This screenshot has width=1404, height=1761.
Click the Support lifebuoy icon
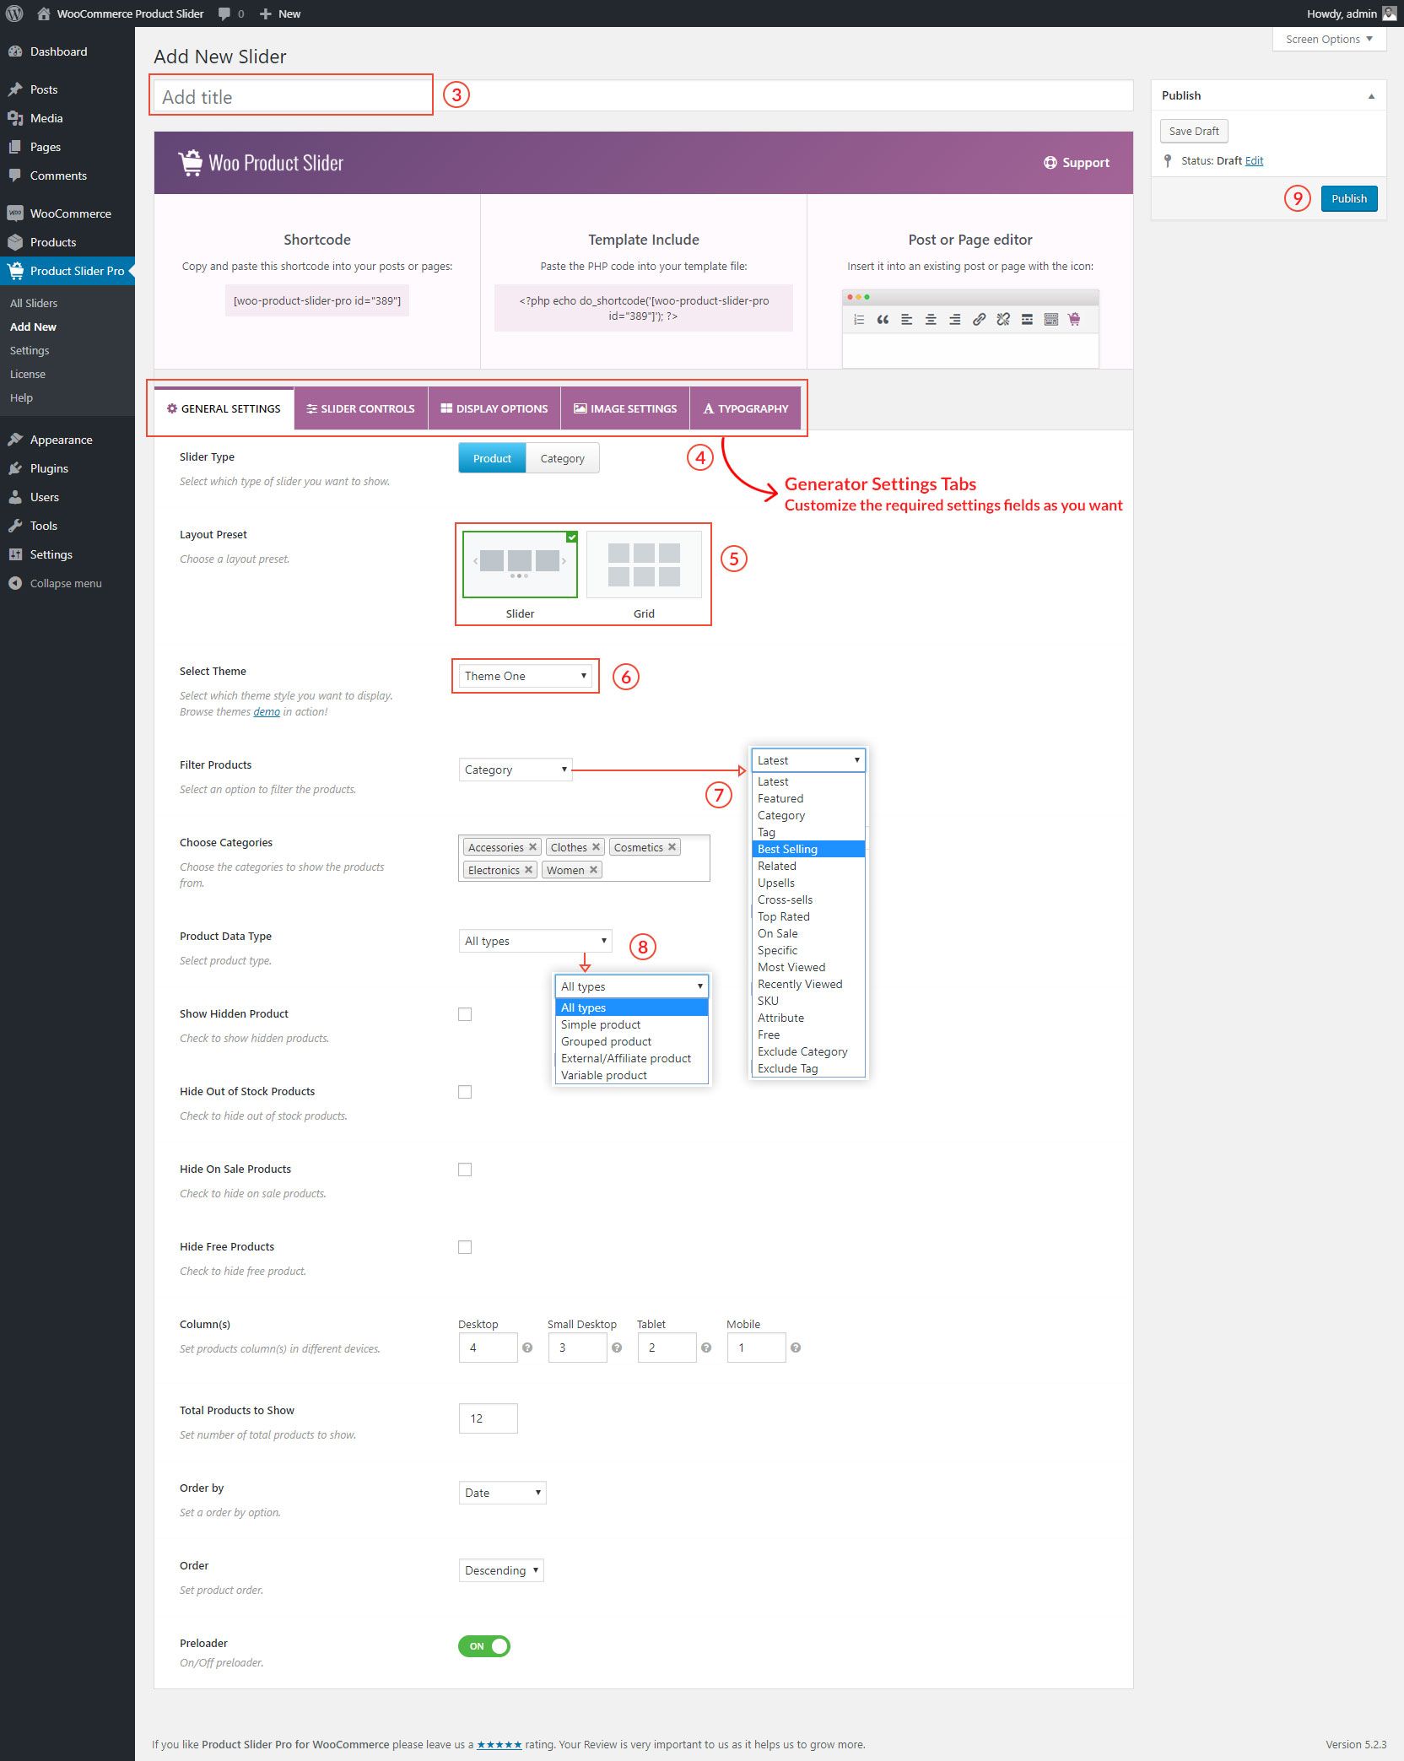(x=1050, y=163)
